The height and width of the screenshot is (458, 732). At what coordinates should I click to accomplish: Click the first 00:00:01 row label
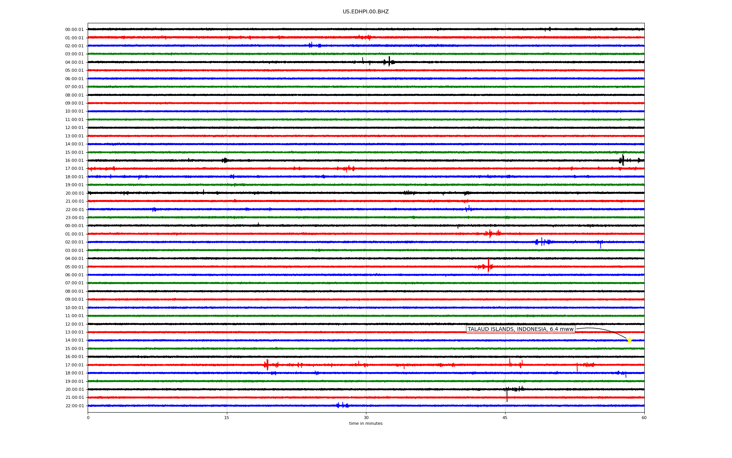(74, 30)
